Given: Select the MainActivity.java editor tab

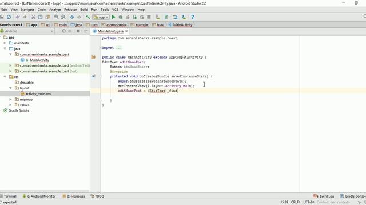Looking at the screenshot, I should point(110,31).
